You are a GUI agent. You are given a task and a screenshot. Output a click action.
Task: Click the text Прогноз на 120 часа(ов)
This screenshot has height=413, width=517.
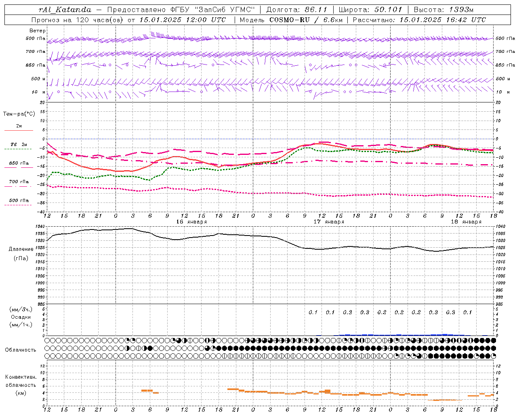click(x=78, y=20)
